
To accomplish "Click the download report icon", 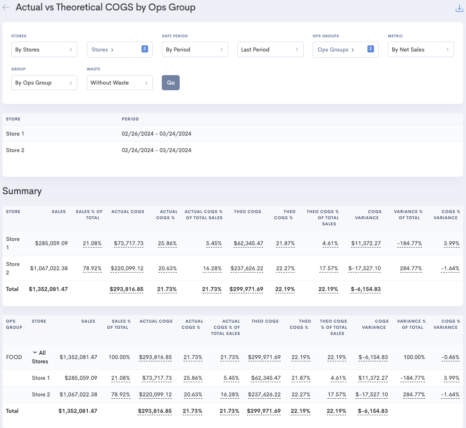I will tap(459, 9).
